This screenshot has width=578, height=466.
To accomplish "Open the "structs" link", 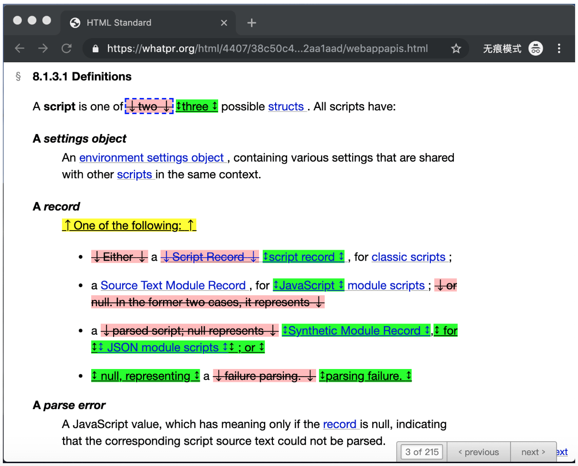I will 286,107.
